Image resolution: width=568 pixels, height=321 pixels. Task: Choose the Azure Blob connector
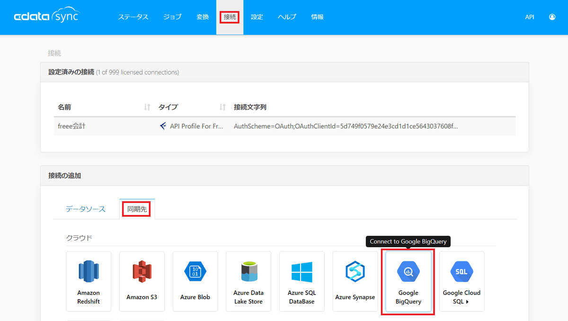click(x=195, y=281)
